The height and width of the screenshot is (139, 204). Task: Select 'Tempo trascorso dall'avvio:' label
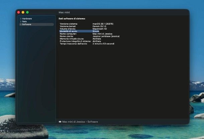point(74,44)
